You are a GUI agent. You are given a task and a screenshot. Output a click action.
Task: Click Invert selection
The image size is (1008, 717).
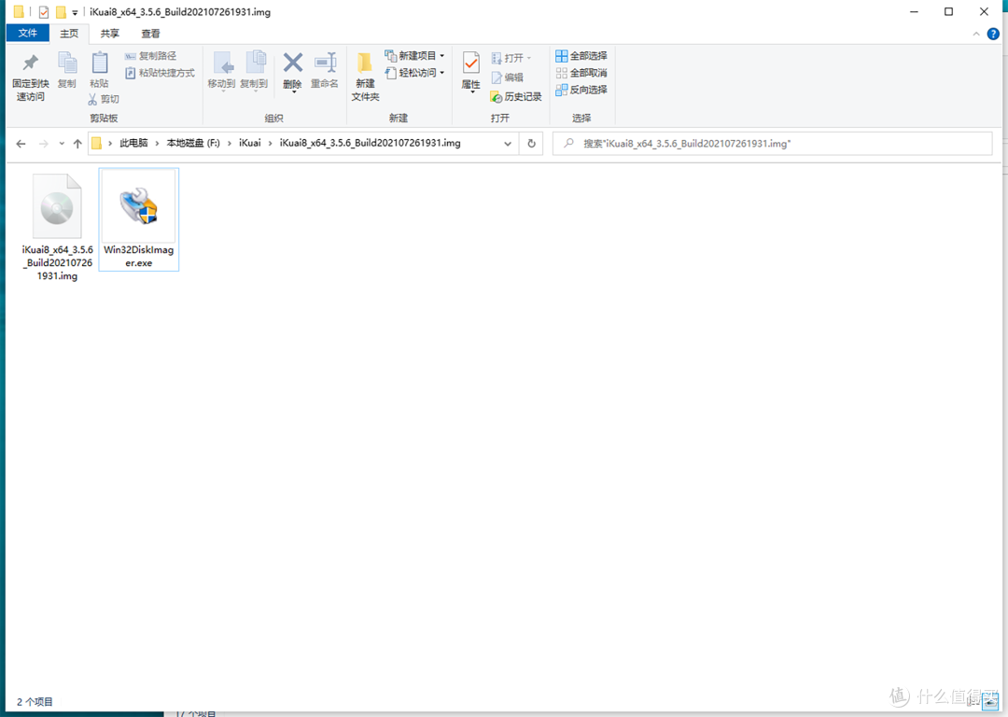[x=581, y=90]
